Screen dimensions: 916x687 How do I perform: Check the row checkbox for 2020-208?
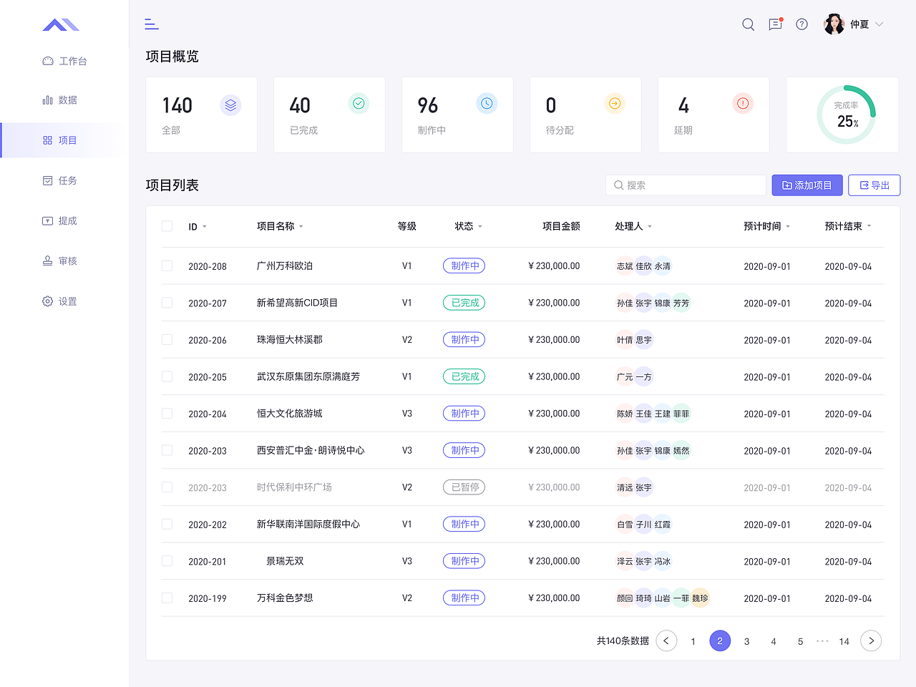tap(167, 265)
